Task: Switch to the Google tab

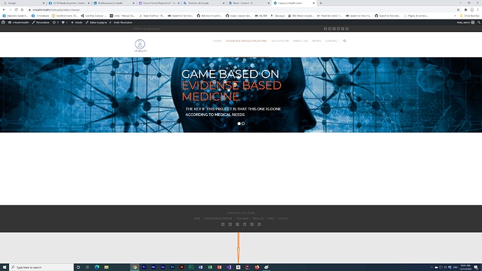Action: pyautogui.click(x=23, y=3)
